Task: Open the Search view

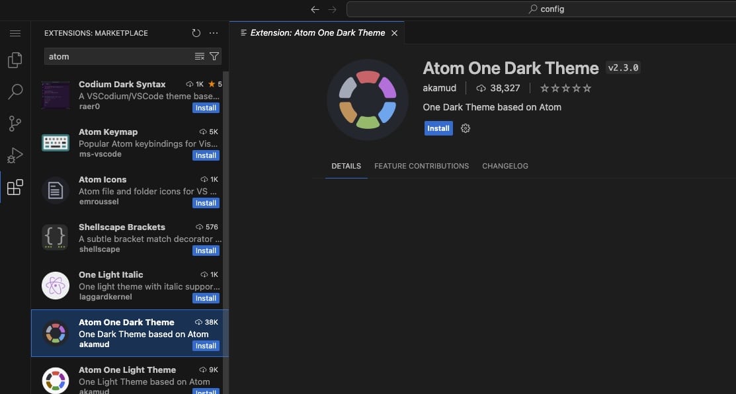Action: click(15, 91)
